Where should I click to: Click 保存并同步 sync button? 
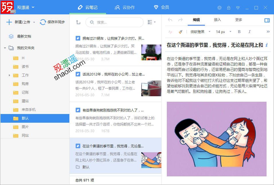click(52, 22)
